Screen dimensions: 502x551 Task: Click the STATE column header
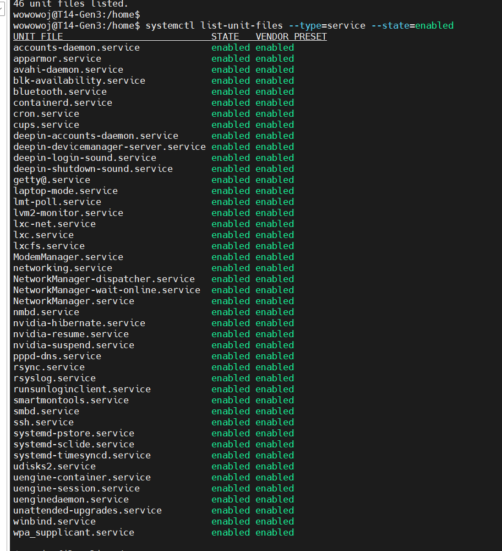pos(225,36)
